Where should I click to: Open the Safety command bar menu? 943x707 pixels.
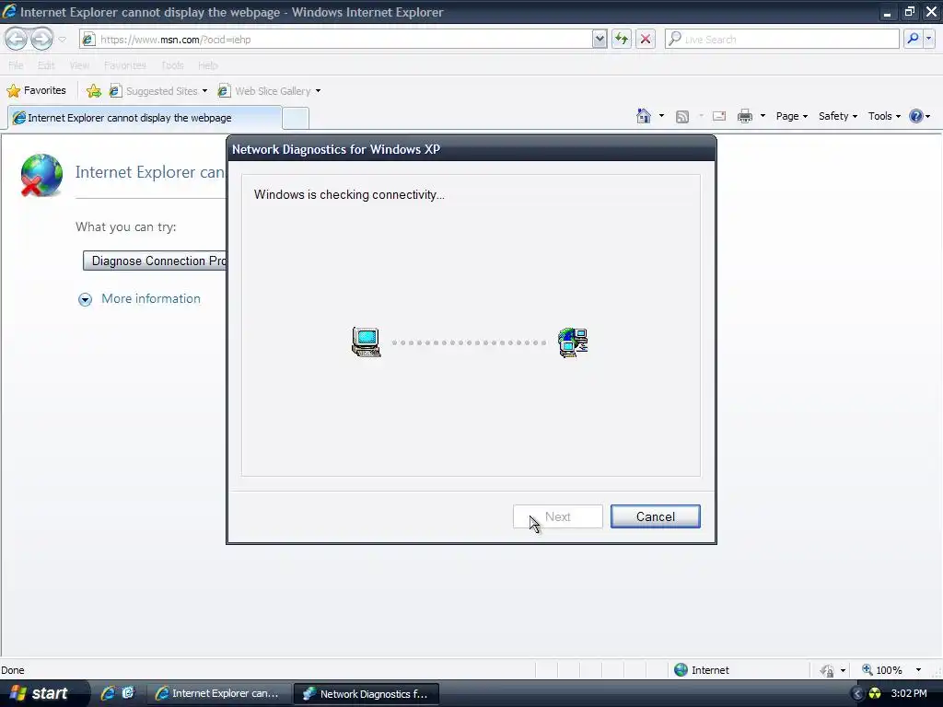[837, 116]
